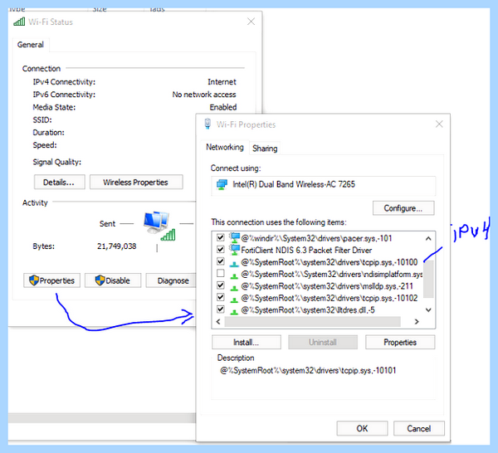
Task: Select the lltdres.dll,-5 list item
Action: coord(308,309)
